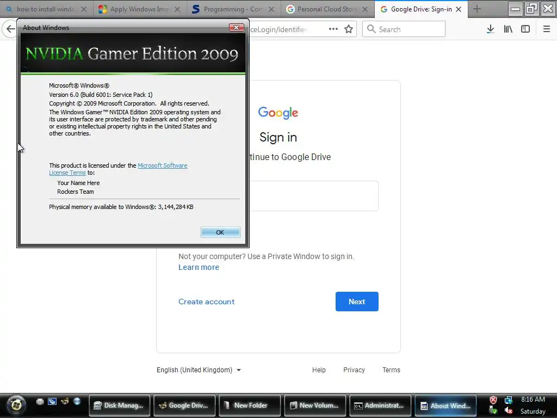
Task: Switch to the New Folder taskbar button
Action: (250, 405)
